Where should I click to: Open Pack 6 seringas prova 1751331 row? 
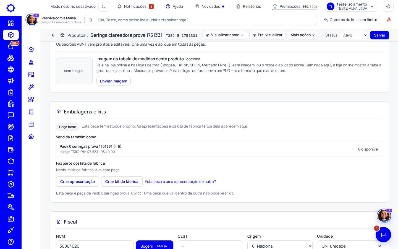[219, 149]
